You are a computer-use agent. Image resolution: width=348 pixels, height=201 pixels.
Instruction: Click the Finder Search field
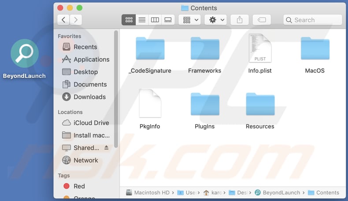(313, 20)
